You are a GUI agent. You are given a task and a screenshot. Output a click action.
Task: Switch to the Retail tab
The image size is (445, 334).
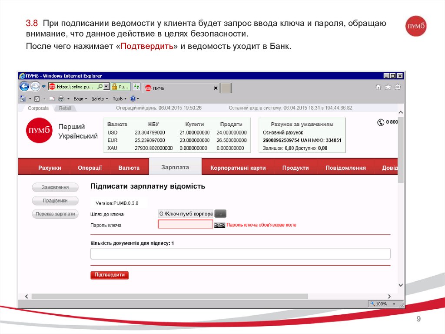point(65,108)
